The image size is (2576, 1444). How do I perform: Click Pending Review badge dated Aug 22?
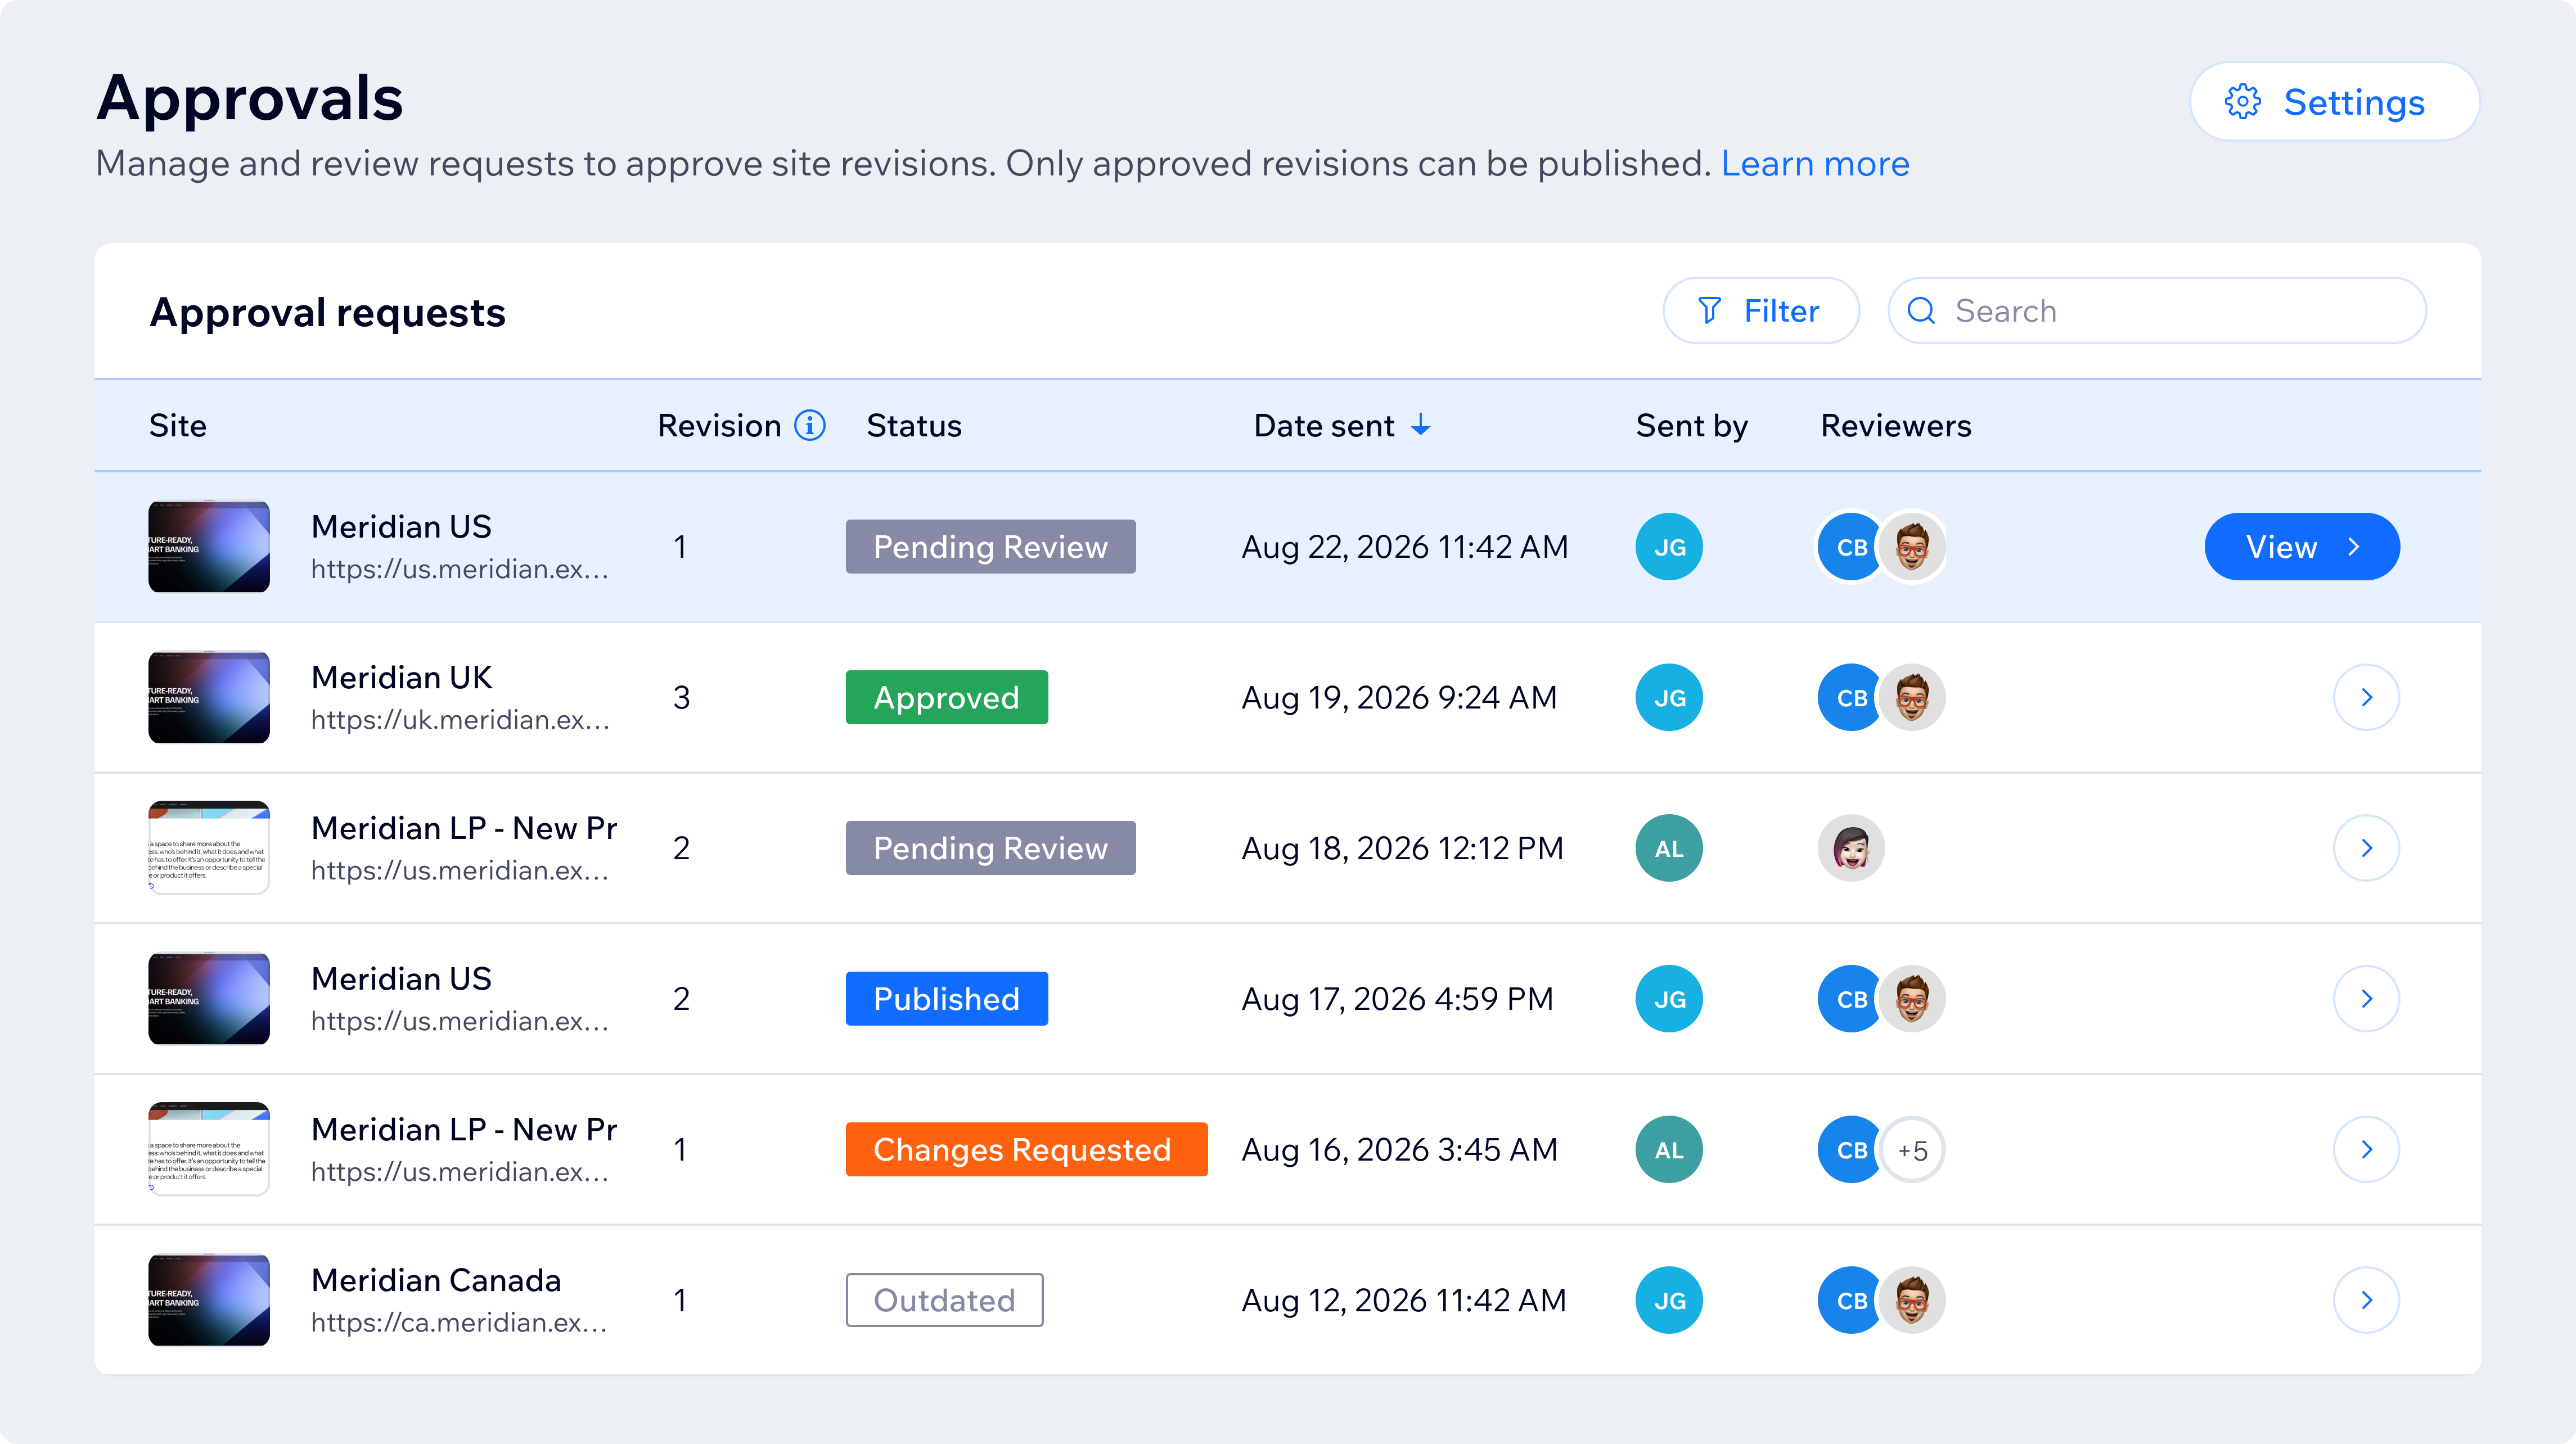point(990,547)
